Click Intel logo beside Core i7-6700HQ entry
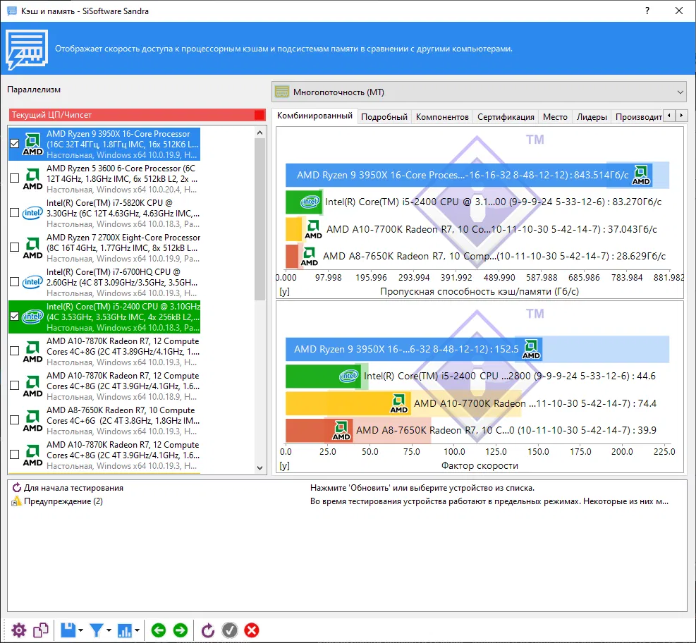This screenshot has height=643, width=696. coord(33,282)
